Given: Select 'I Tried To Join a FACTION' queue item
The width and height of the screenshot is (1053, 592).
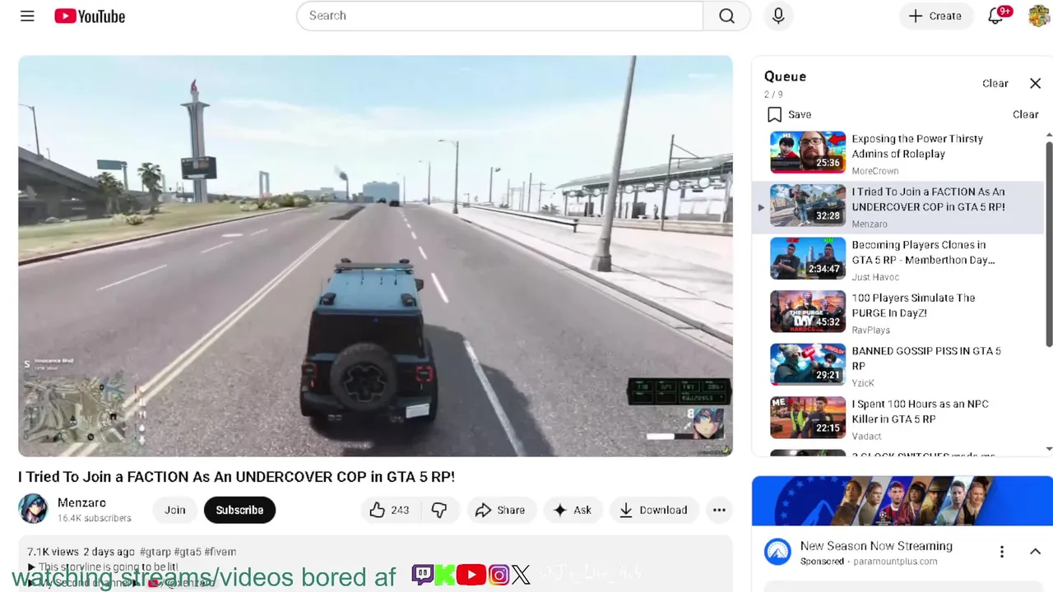Looking at the screenshot, I should coord(898,207).
